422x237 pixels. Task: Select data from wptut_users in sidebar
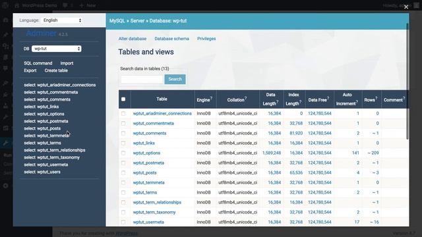pos(30,172)
